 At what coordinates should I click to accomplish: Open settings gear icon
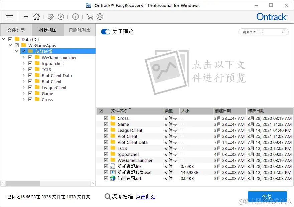[x=51, y=17]
